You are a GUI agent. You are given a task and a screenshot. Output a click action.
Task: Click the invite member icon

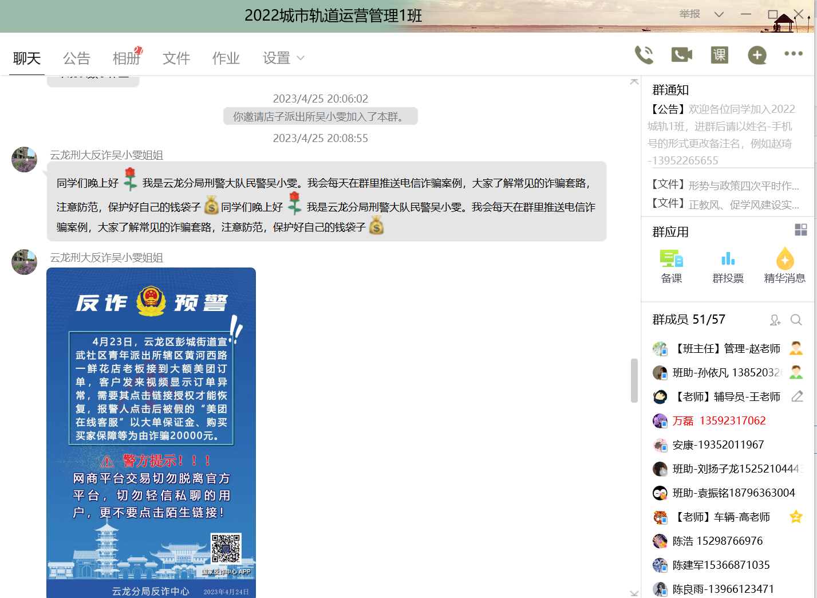point(775,320)
